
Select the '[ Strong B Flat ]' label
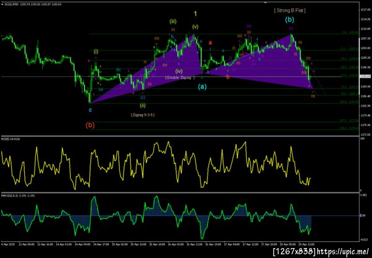pos(290,11)
